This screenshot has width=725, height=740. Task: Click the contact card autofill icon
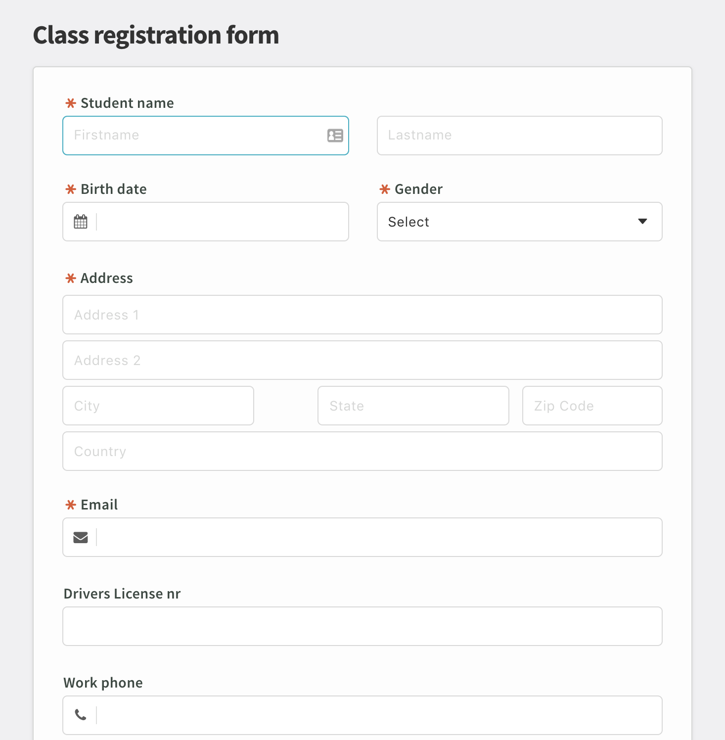click(335, 135)
